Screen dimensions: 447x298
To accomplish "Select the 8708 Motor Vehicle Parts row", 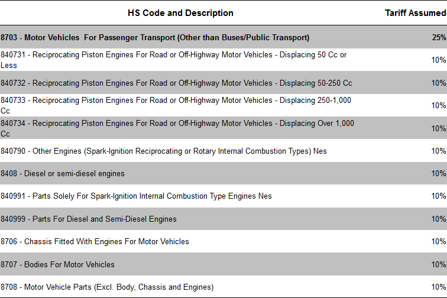I will click(x=107, y=287).
